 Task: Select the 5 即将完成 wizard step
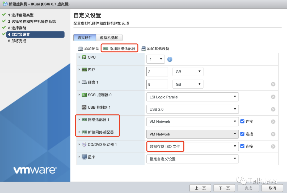(x=17, y=41)
